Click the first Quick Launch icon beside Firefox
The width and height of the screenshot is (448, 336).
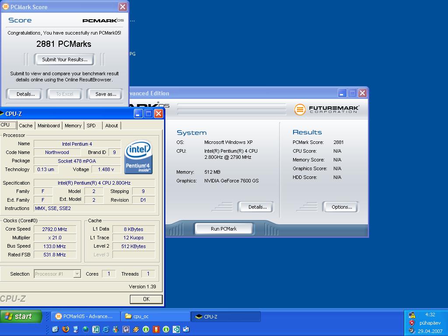click(56, 329)
